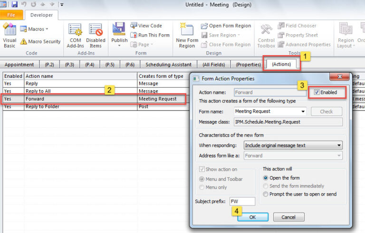Click OK in Form Action Properties
The width and height of the screenshot is (365, 233).
coord(253,217)
